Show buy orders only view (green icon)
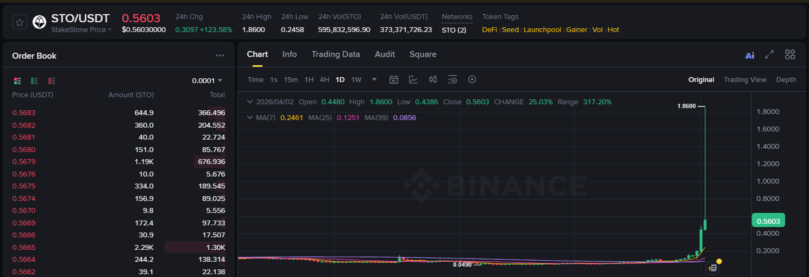Screen dimensions: 809x277 pos(34,81)
